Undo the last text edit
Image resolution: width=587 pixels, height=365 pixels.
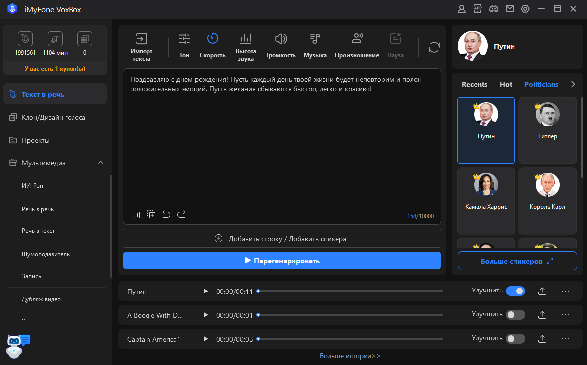[x=166, y=214]
